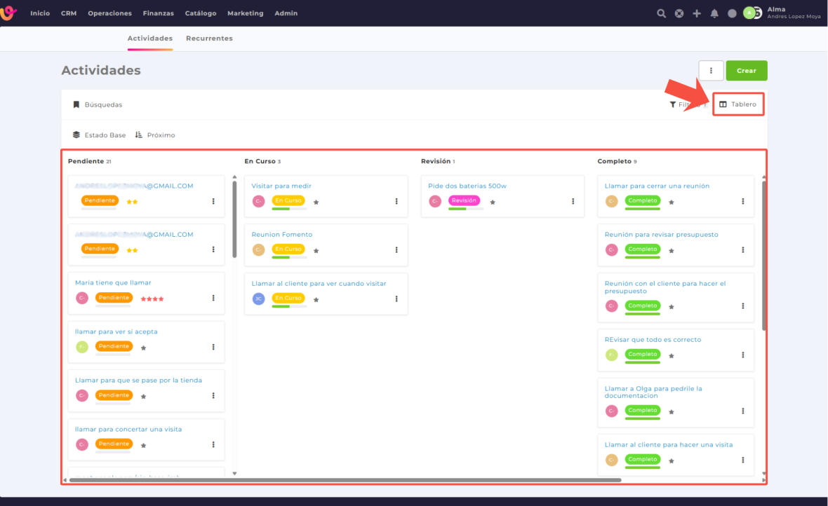Click progress bar on 'Llamar para cerrar una reunión'
828x506 pixels.
point(642,209)
